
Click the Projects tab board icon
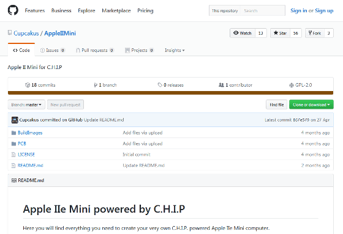pyautogui.click(x=127, y=50)
